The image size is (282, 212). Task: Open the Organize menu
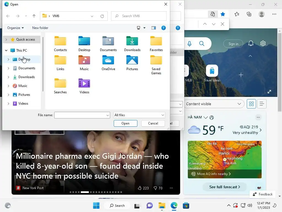coord(15,28)
